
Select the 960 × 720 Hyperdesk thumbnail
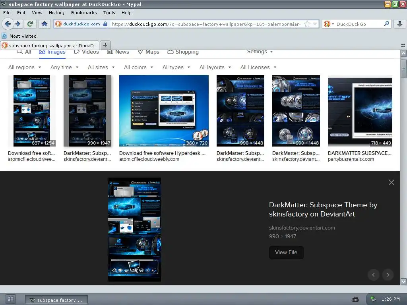click(x=164, y=111)
